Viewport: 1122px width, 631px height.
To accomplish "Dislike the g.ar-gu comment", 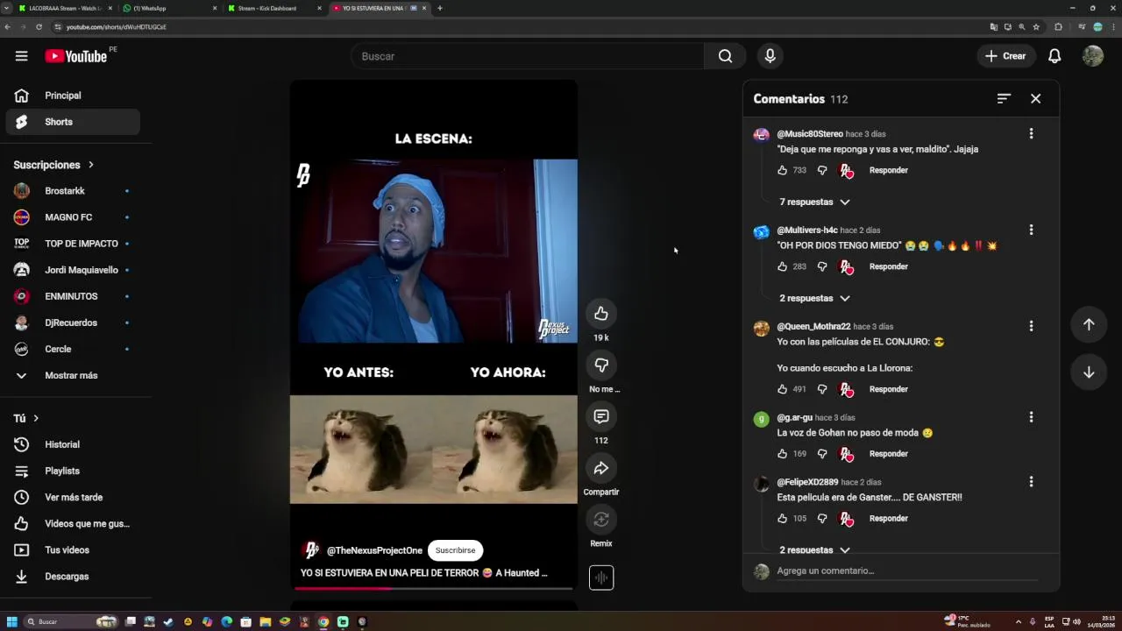I will 822,454.
